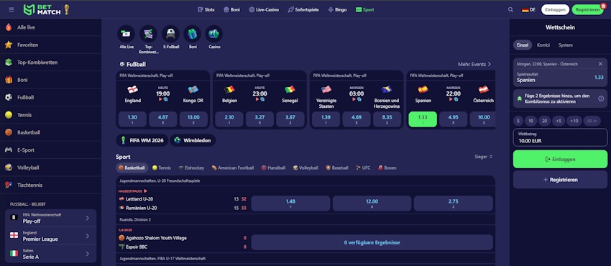Remove Spanien - Österreich bet from slip

600,64
